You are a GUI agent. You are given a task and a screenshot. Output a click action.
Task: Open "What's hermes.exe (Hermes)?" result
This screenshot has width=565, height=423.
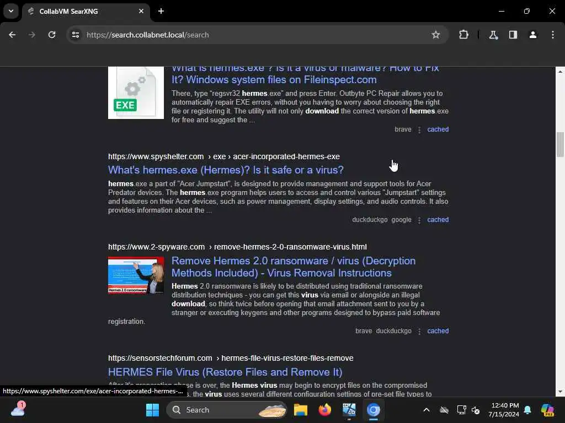(x=226, y=170)
